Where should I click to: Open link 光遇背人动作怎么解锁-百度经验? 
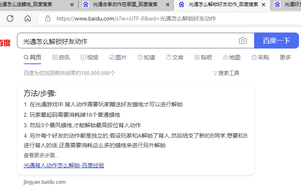point(64,165)
